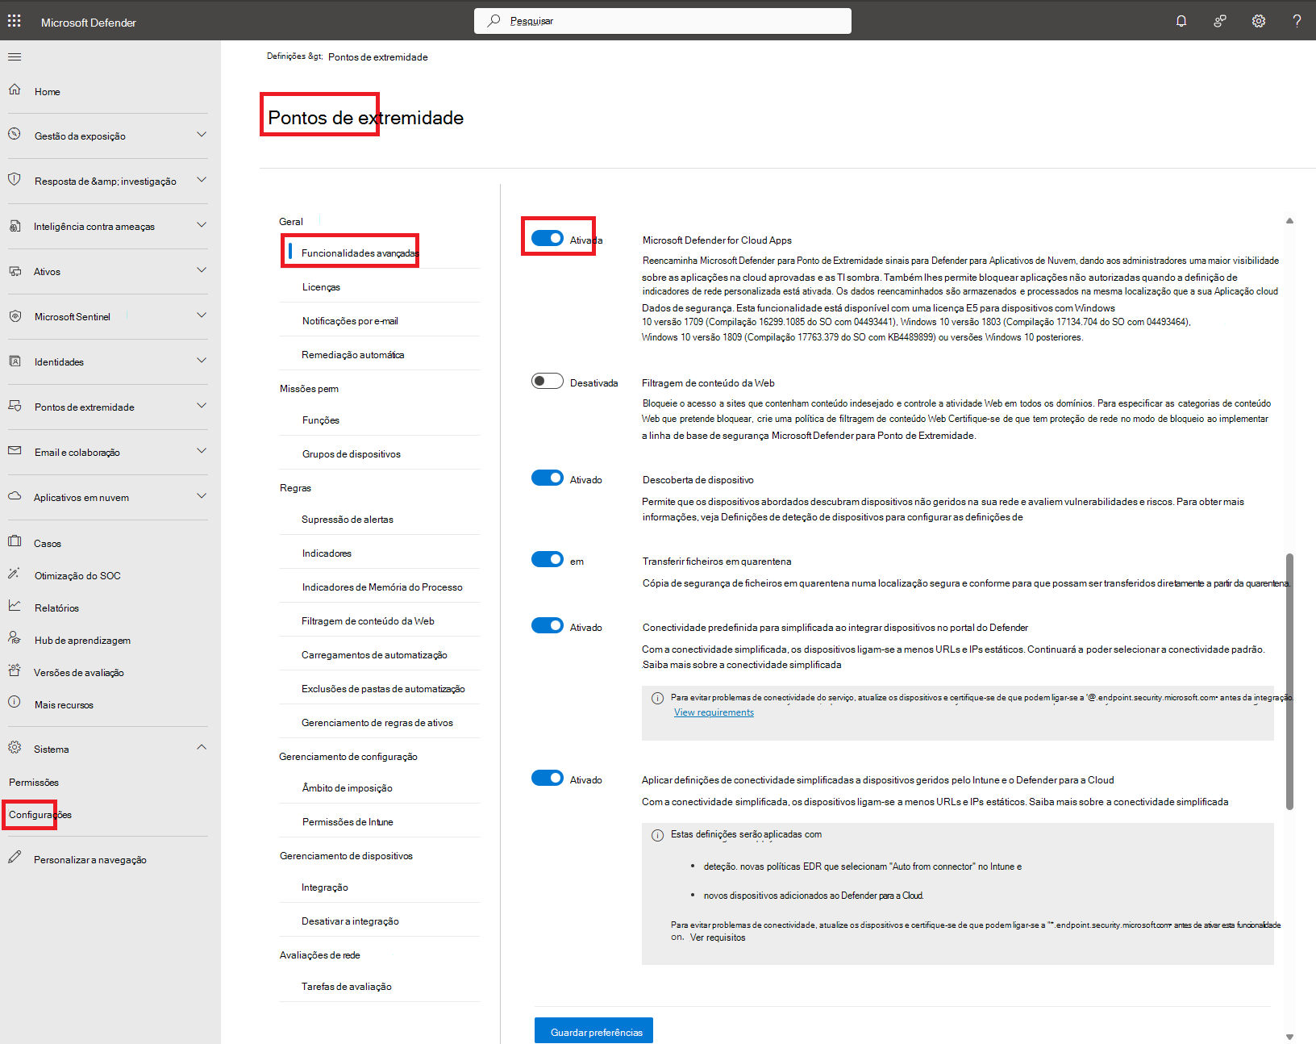Turn off Descoberta de dispositivo toggle
The image size is (1316, 1044).
(x=548, y=478)
